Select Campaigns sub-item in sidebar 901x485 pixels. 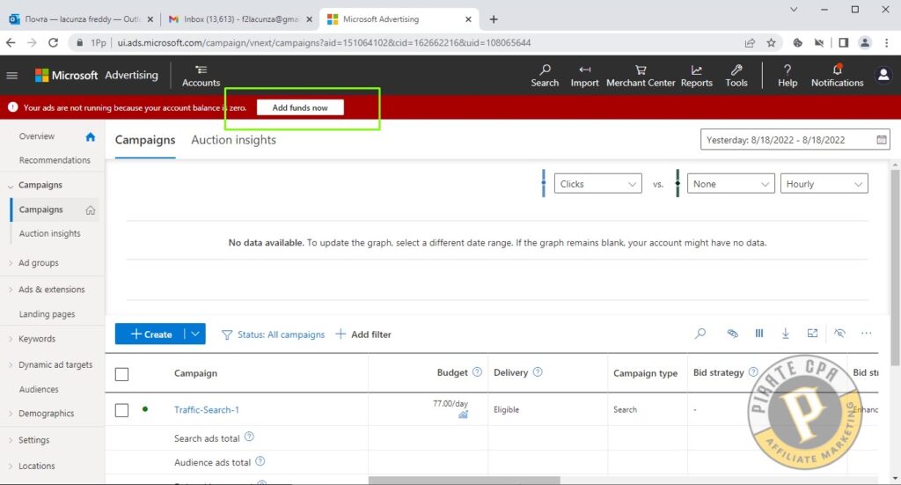pos(40,209)
